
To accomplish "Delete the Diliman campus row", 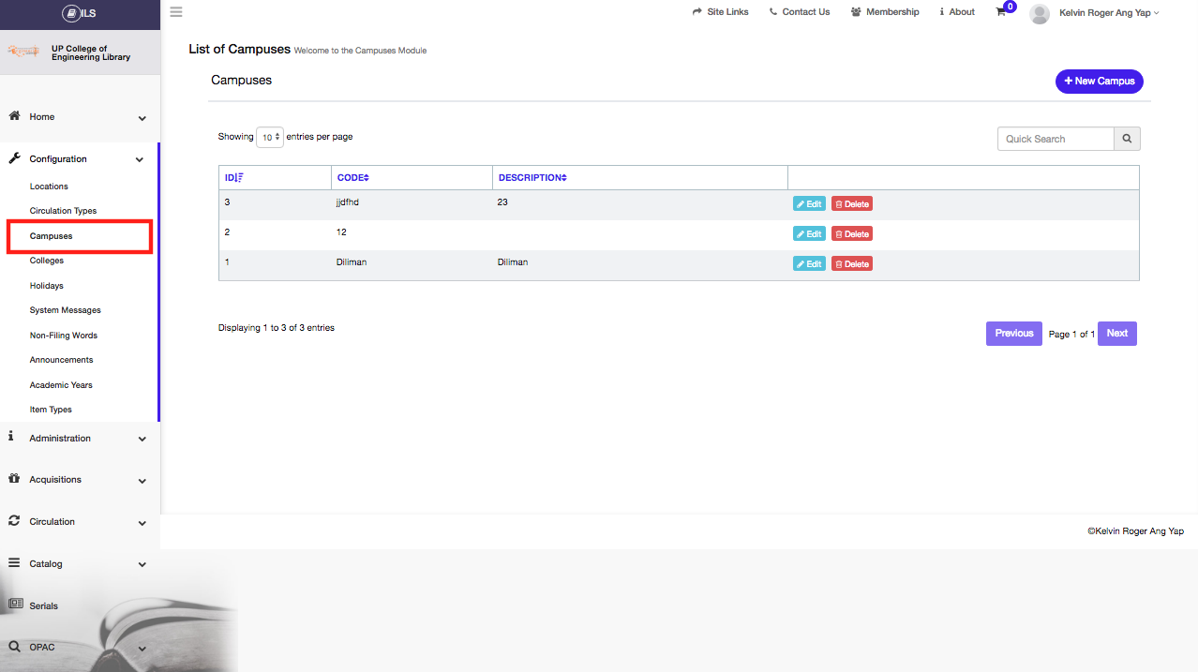I will 851,264.
